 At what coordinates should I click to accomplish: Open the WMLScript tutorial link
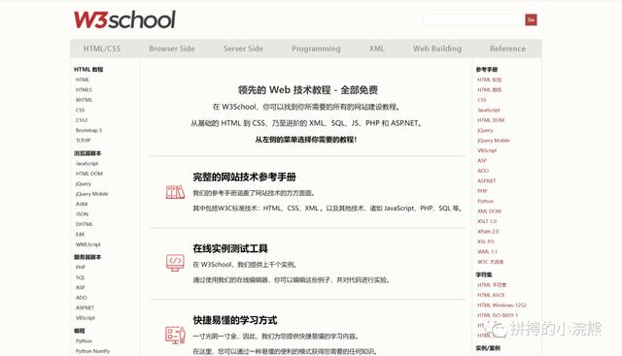88,244
